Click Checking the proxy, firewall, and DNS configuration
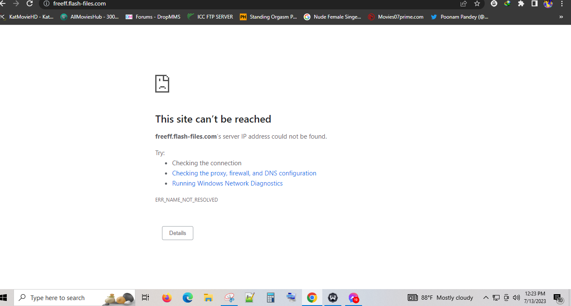 [x=244, y=173]
